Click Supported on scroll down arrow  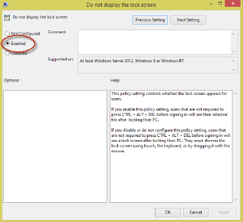(233, 70)
